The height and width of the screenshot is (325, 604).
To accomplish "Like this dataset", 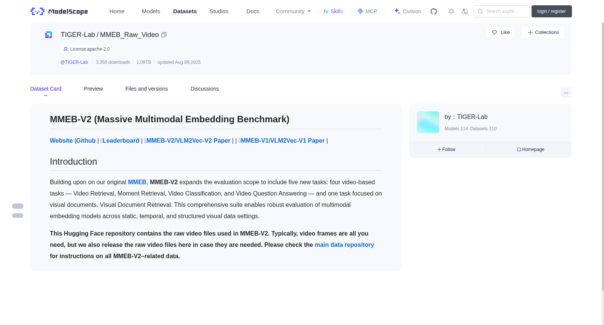I will [x=500, y=32].
